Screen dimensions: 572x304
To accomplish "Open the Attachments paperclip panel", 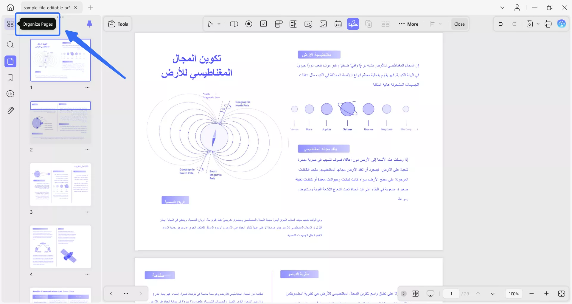I will click(10, 110).
